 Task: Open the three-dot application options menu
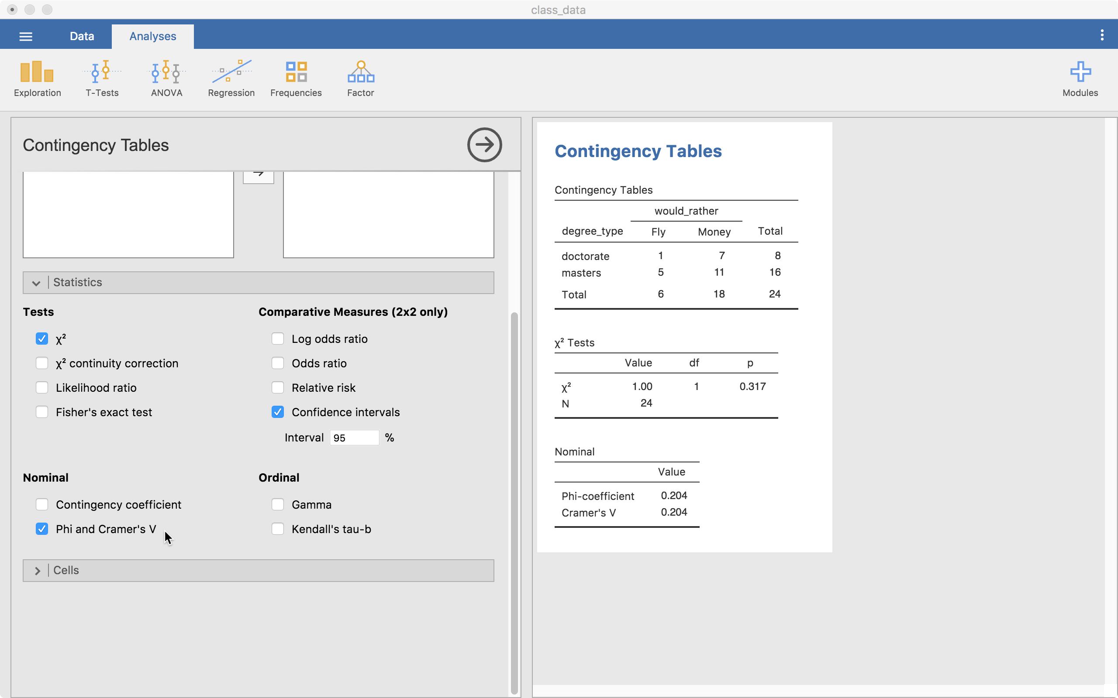click(1102, 35)
